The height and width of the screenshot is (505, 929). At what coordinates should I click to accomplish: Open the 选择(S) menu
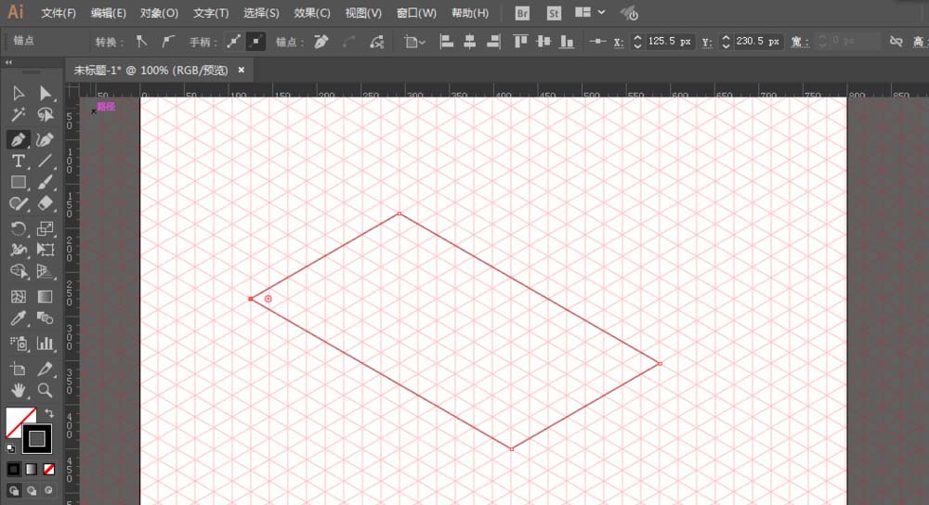tap(261, 12)
